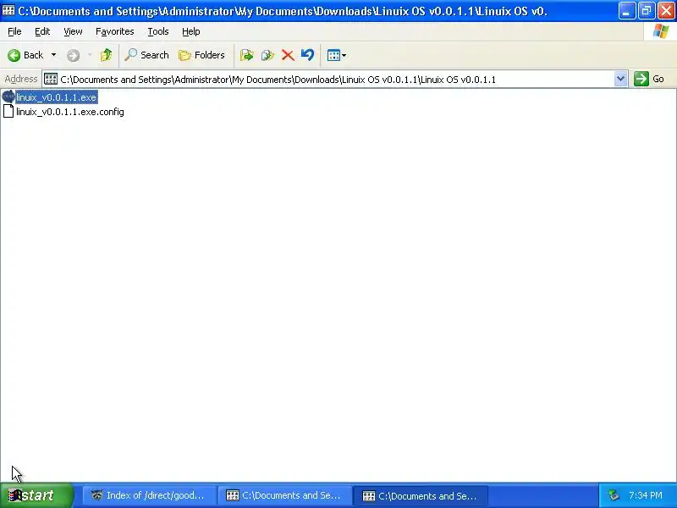
Task: Click into the Address bar path field
Action: (328, 80)
